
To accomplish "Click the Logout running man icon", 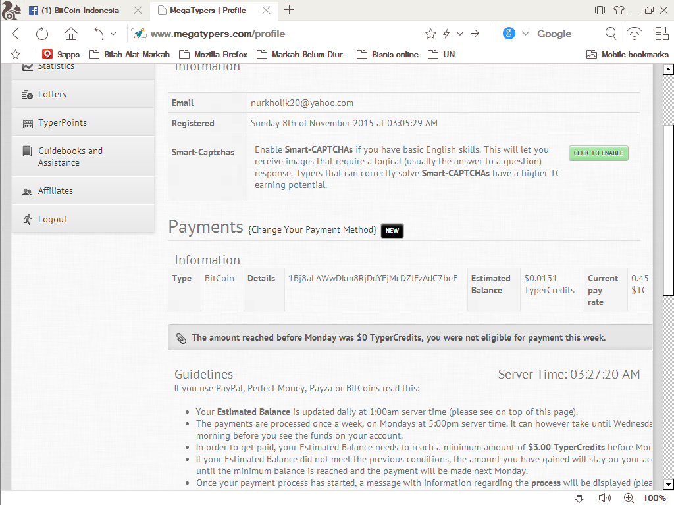I will click(28, 220).
